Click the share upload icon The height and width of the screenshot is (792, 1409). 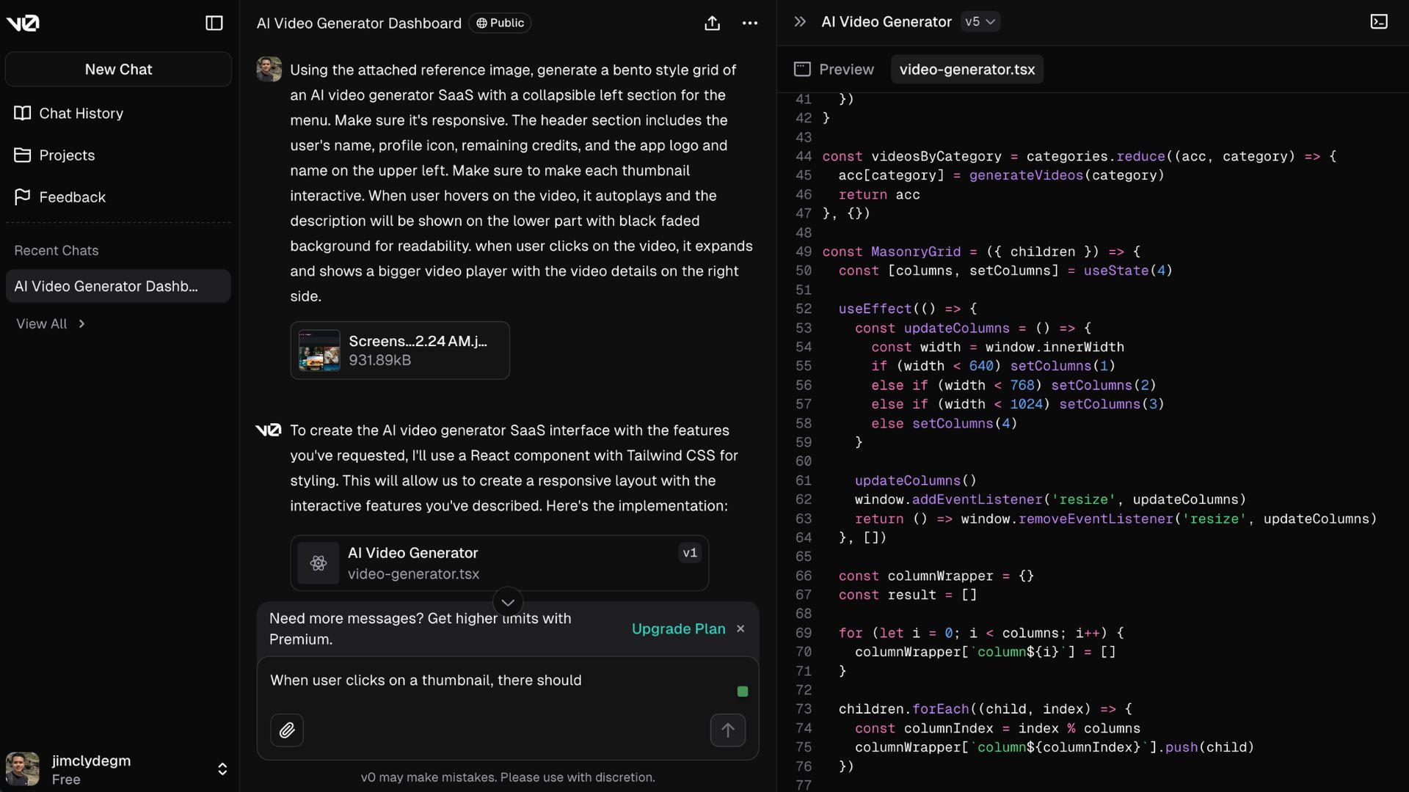click(712, 23)
